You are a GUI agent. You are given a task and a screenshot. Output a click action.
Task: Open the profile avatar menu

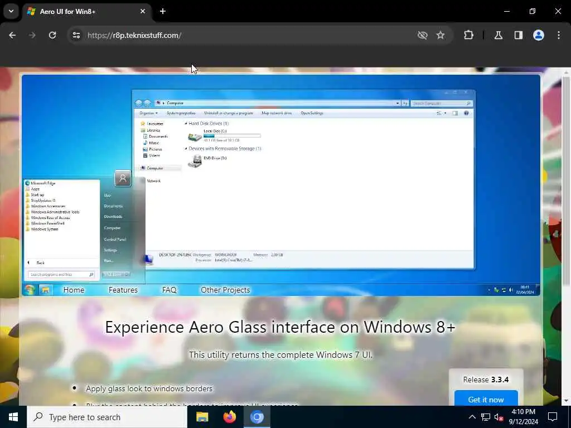click(539, 35)
